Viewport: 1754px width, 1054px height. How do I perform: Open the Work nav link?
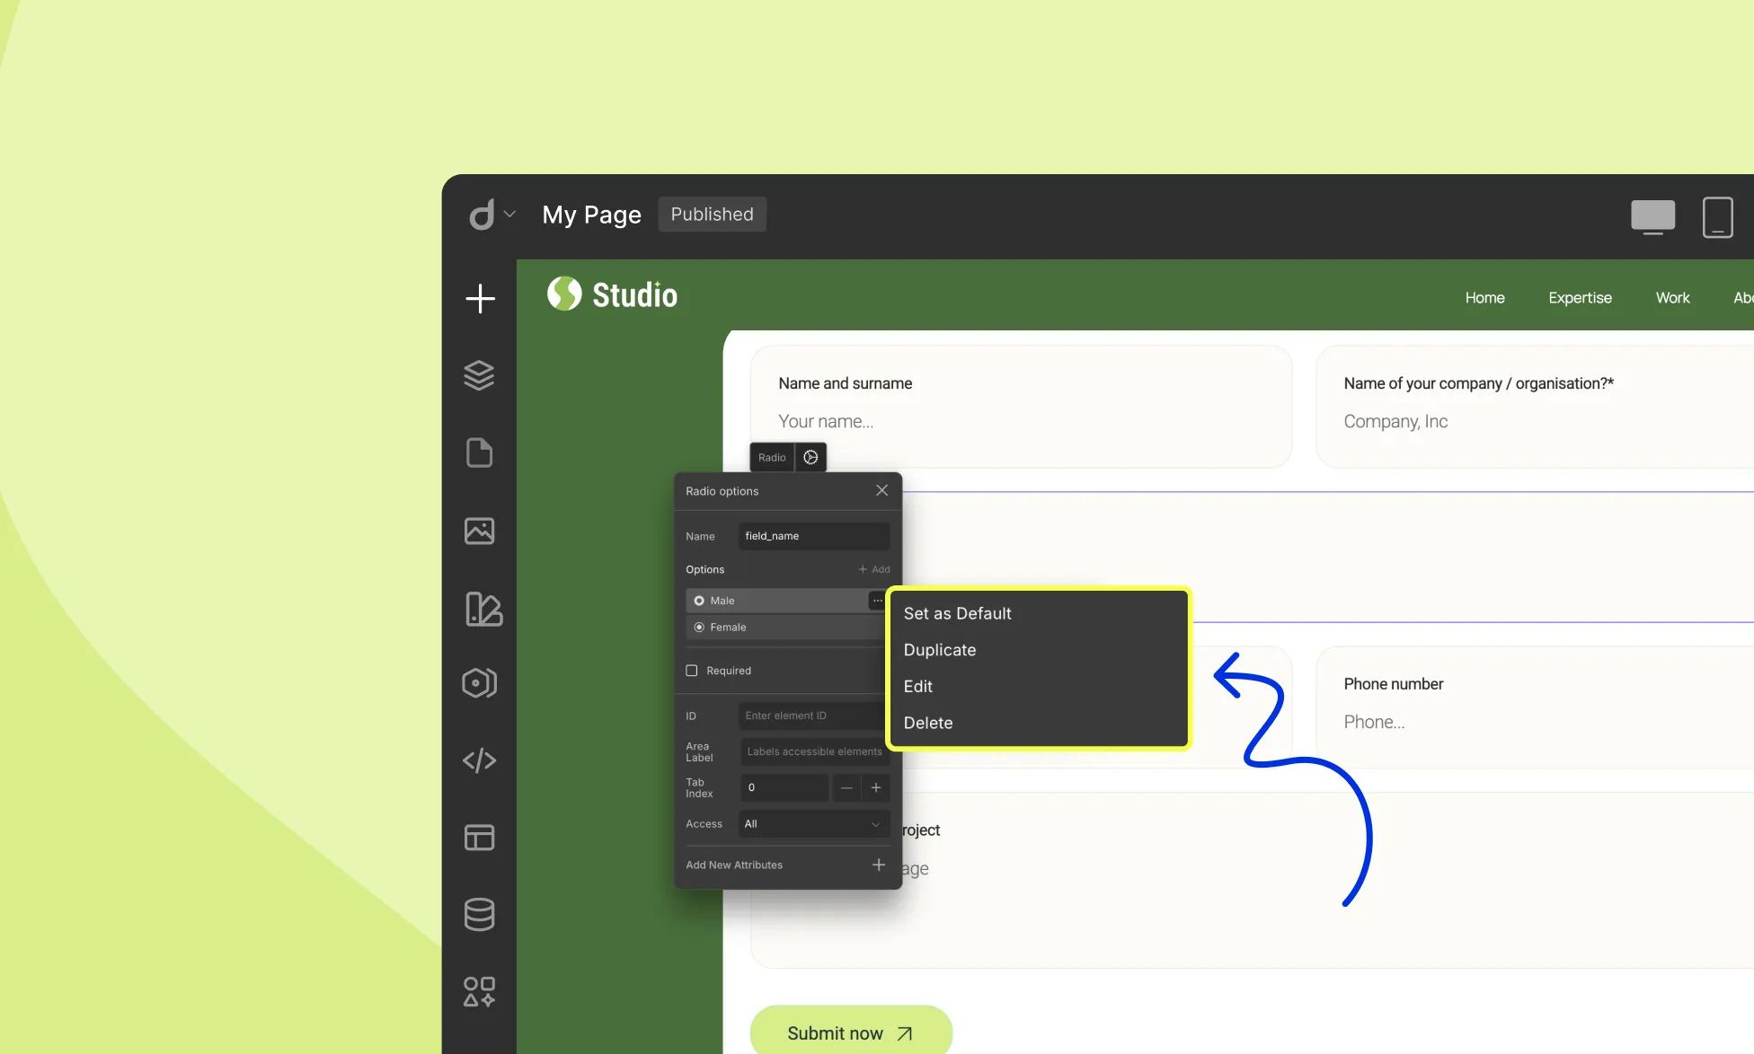1672,298
